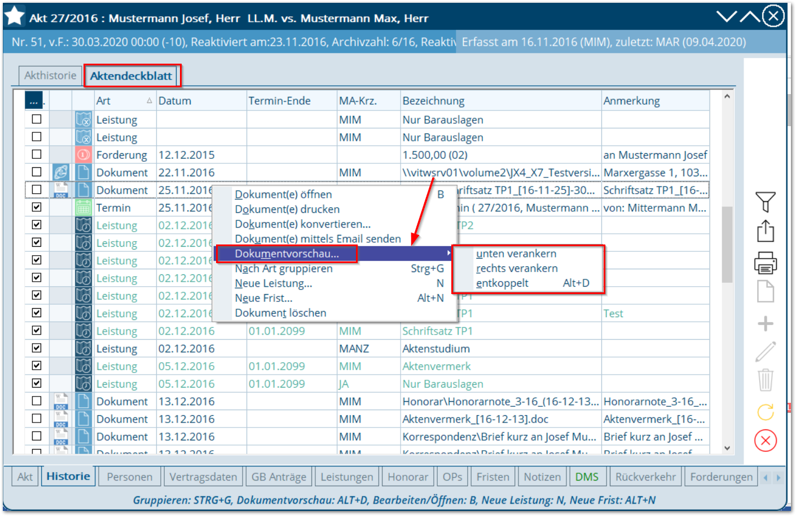Viewport: 796px width, 516px height.
Task: Open the DMS bottom tab
Action: point(587,477)
